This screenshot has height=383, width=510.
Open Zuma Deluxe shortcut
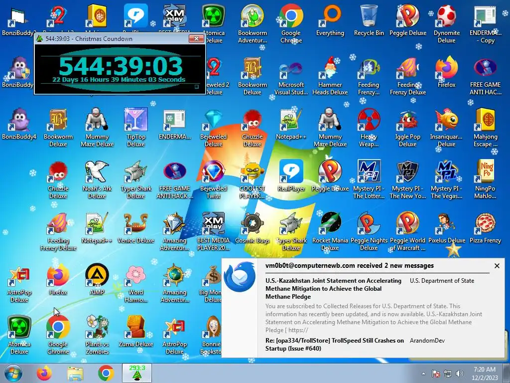point(136,332)
